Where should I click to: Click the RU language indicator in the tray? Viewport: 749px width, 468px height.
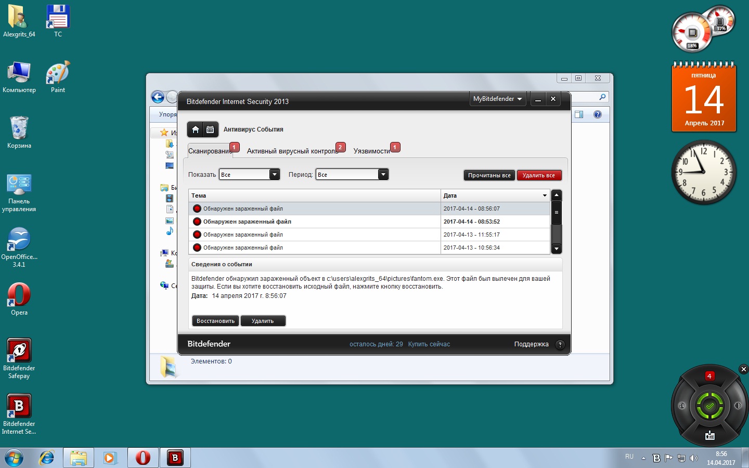click(x=629, y=457)
